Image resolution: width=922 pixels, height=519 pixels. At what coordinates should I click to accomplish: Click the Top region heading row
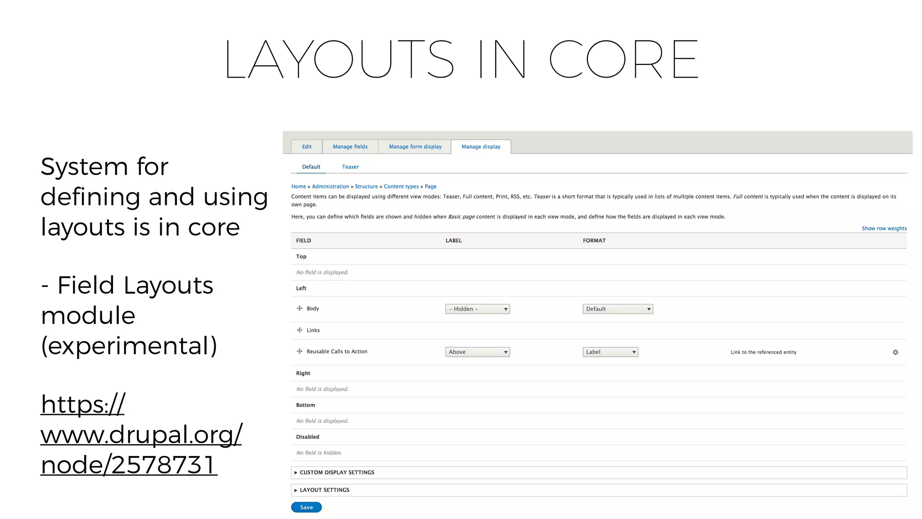click(x=599, y=256)
